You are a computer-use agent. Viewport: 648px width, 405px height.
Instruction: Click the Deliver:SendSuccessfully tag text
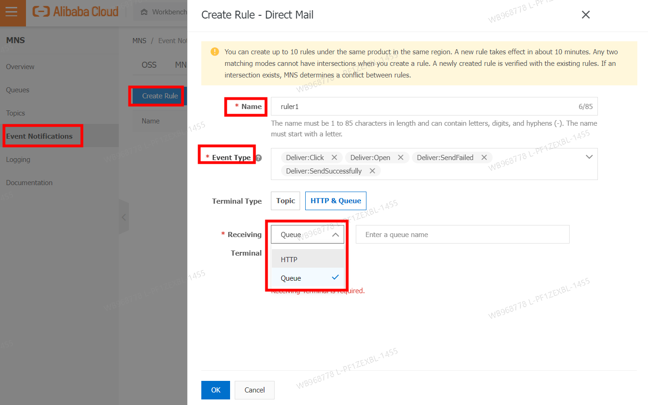point(324,171)
